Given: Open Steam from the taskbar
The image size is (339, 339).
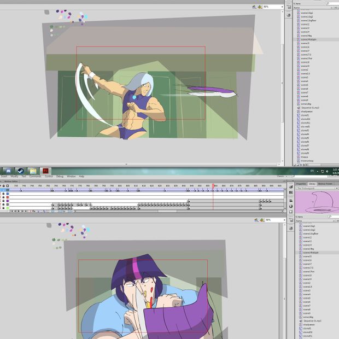Looking at the screenshot, I should (x=21, y=171).
